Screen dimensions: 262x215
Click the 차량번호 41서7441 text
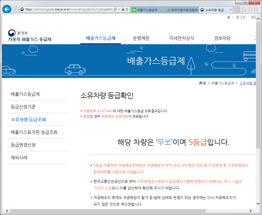pyautogui.click(x=98, y=111)
